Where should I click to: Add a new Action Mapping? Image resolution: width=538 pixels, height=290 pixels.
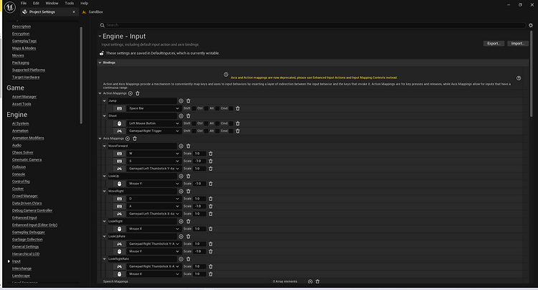131,93
